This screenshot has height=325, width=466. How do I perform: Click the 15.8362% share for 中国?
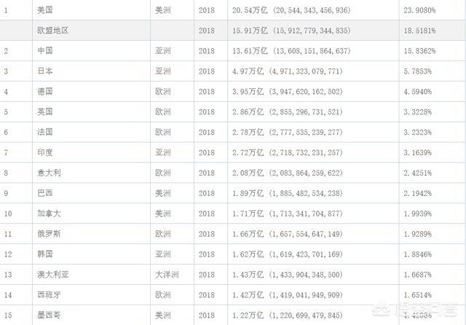[419, 51]
